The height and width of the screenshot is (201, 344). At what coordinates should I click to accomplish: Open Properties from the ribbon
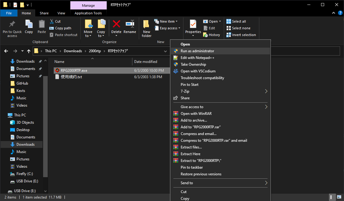193,24
